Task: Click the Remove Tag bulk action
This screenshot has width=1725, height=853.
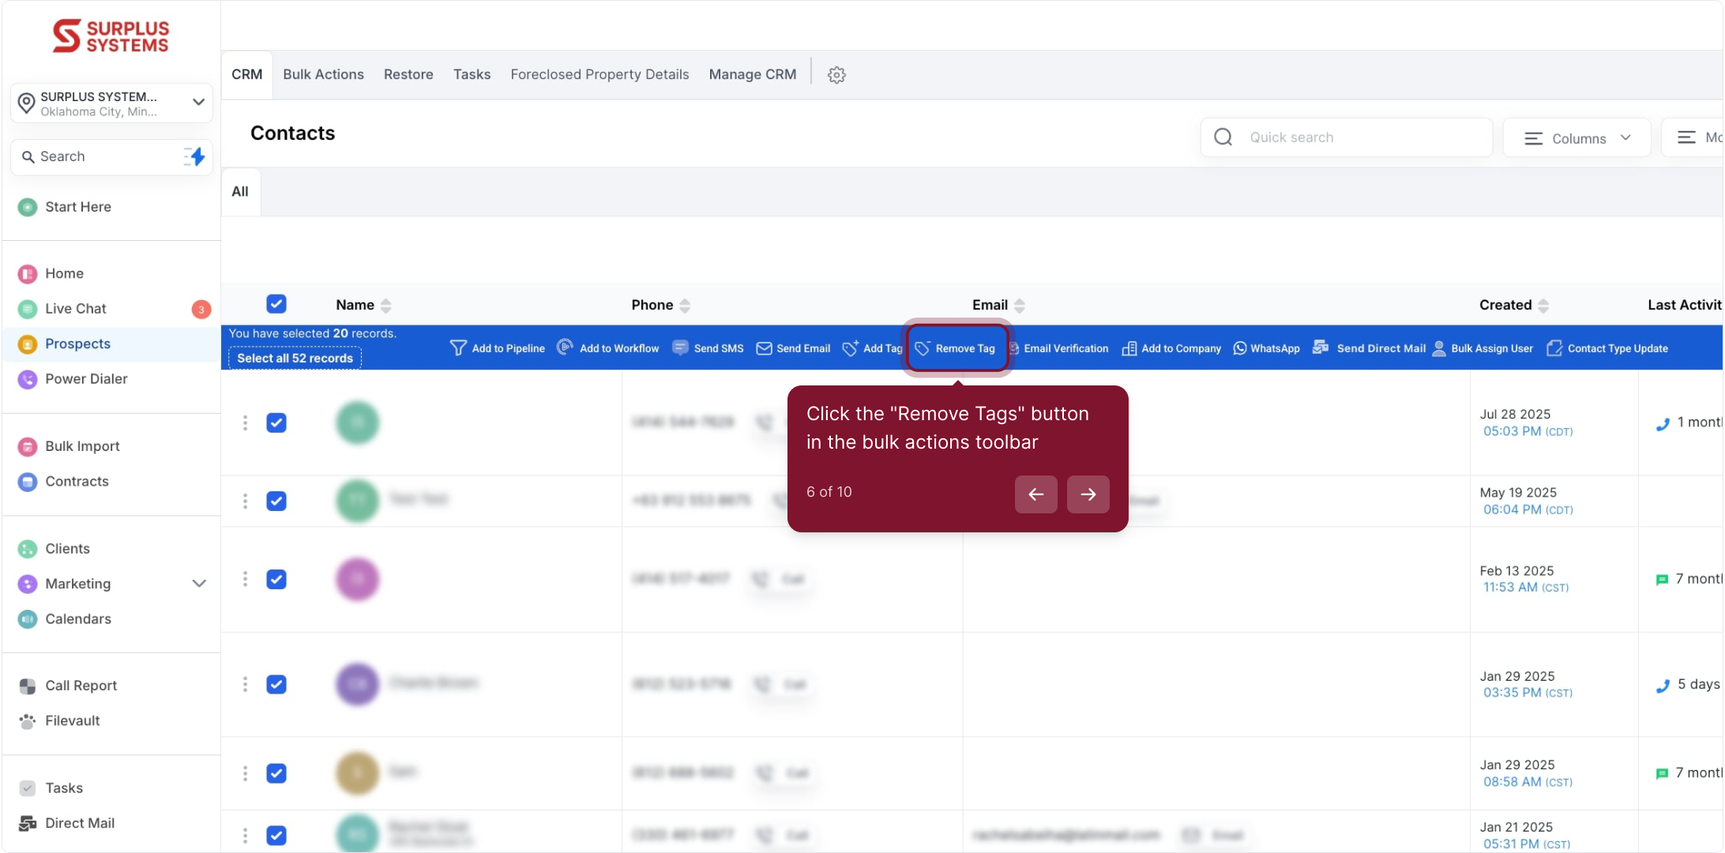Action: coord(956,348)
